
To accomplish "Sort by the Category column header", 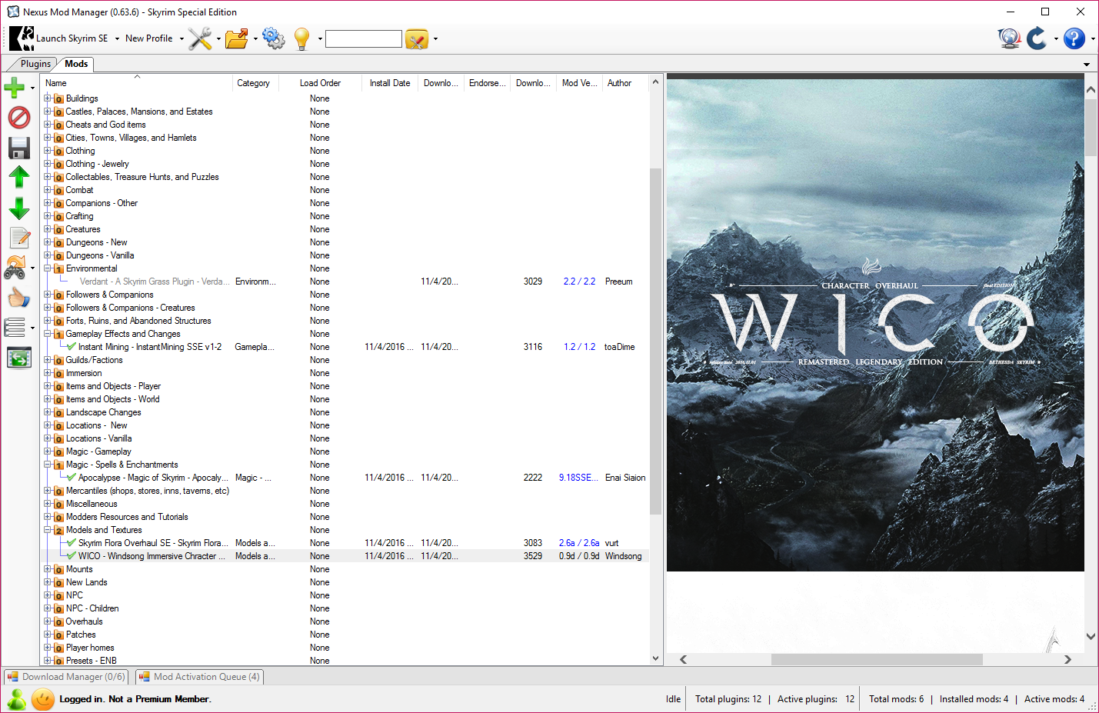I will pos(254,83).
